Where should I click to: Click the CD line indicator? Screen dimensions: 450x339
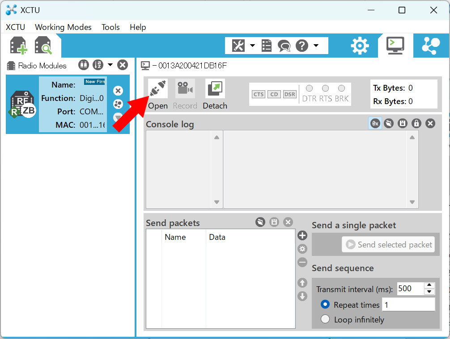(274, 94)
